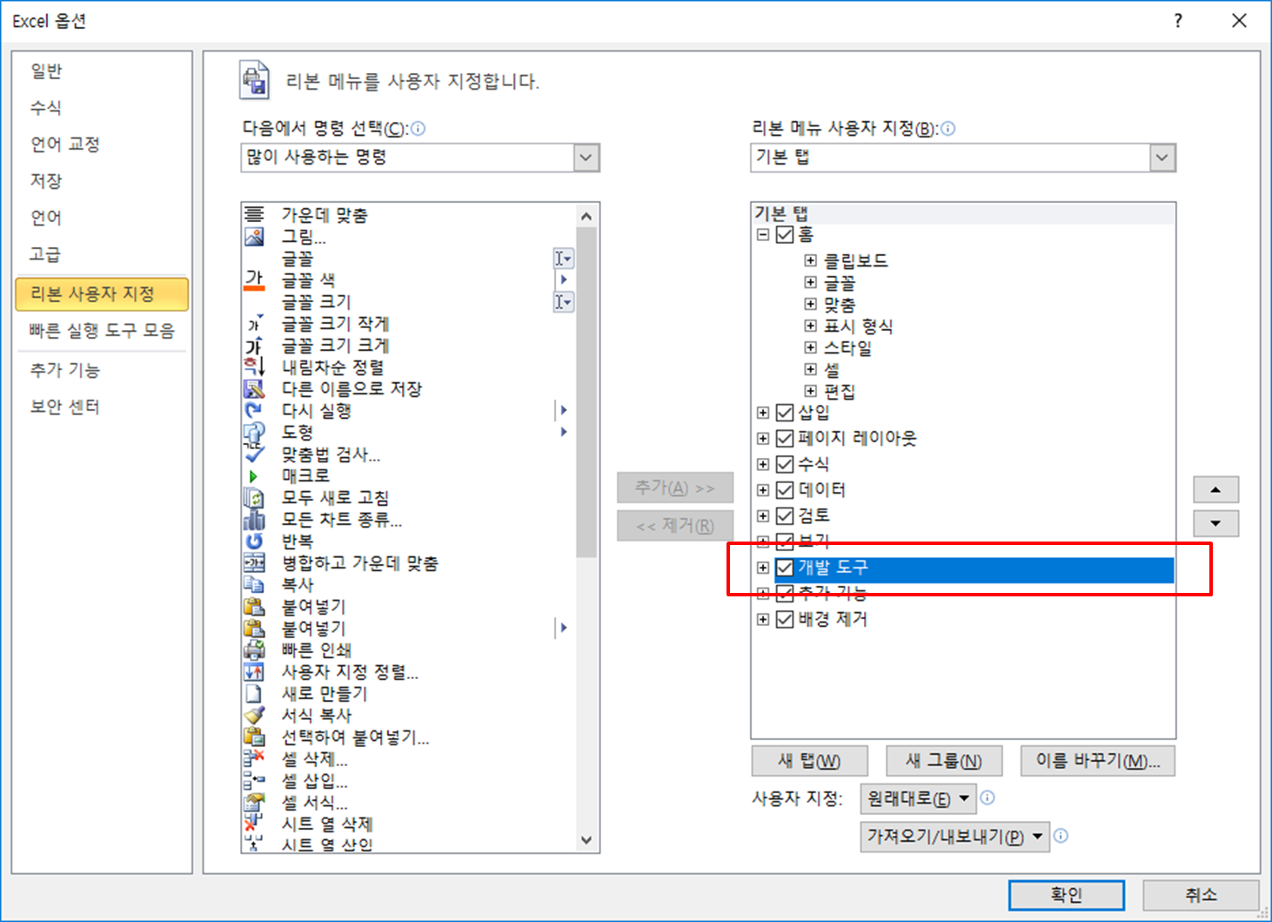Click the 글꼴 크기 작게 icon
The image size is (1272, 922).
point(254,323)
